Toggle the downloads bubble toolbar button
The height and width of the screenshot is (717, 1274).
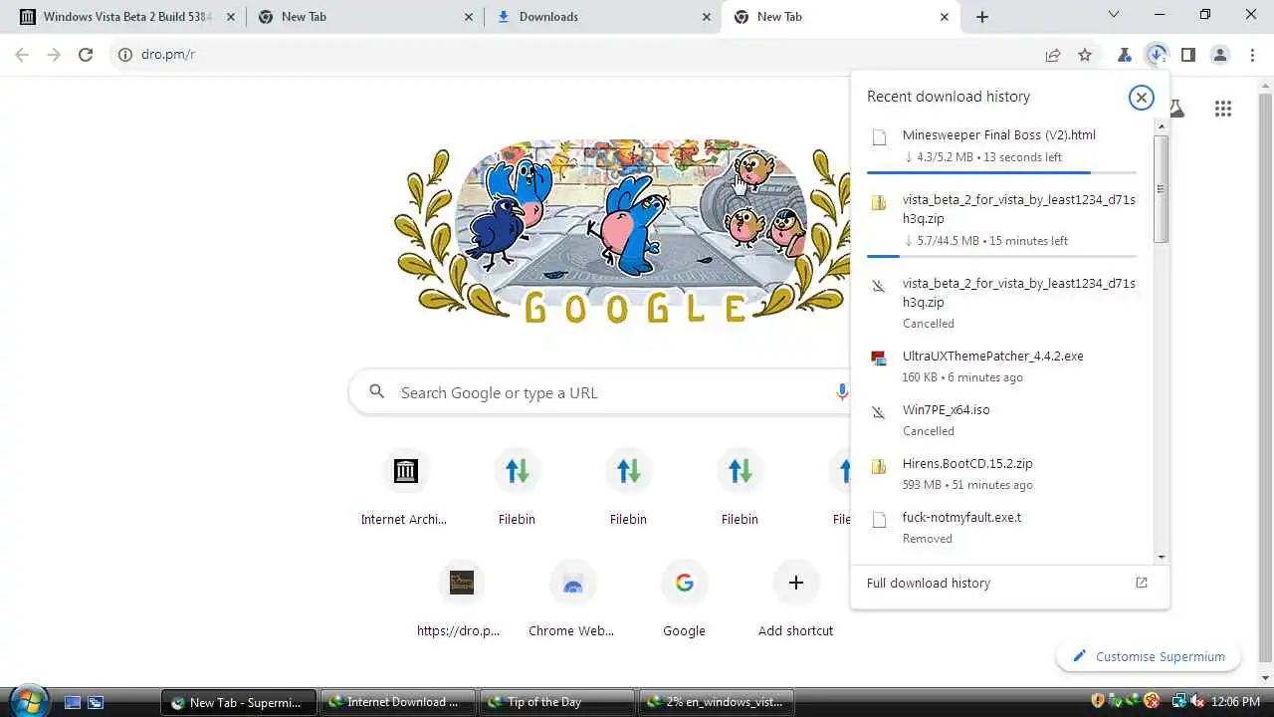(x=1157, y=55)
